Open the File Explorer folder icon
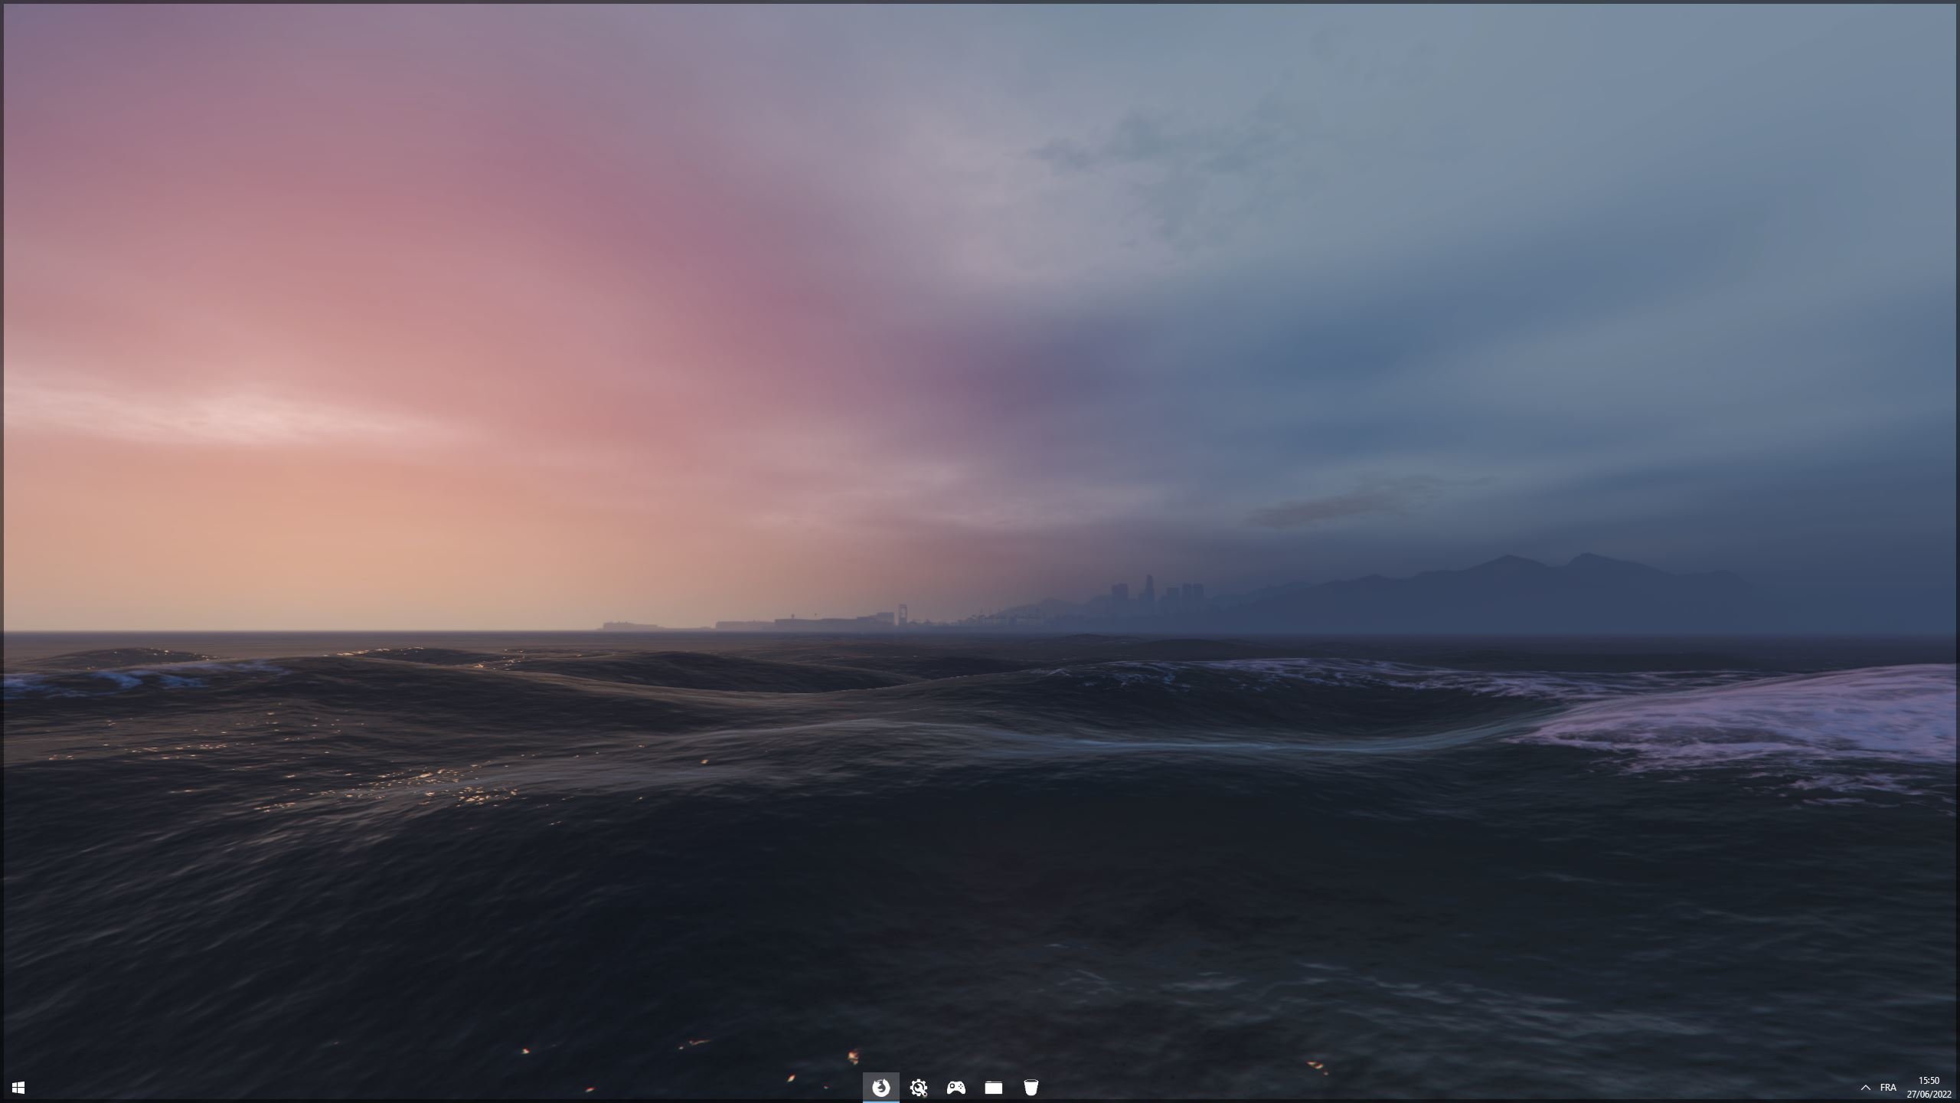This screenshot has height=1103, width=1960. (x=993, y=1088)
